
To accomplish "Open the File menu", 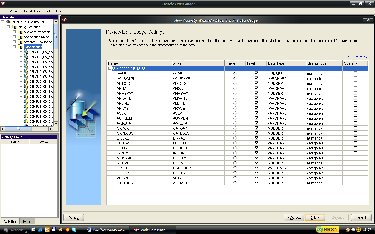I will click(x=4, y=11).
